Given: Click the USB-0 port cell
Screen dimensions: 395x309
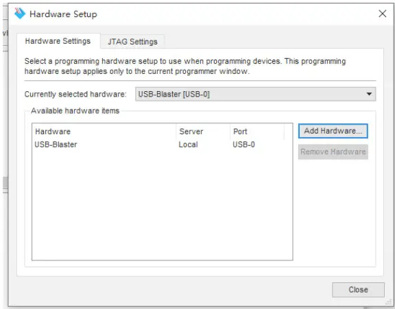Looking at the screenshot, I should point(243,145).
